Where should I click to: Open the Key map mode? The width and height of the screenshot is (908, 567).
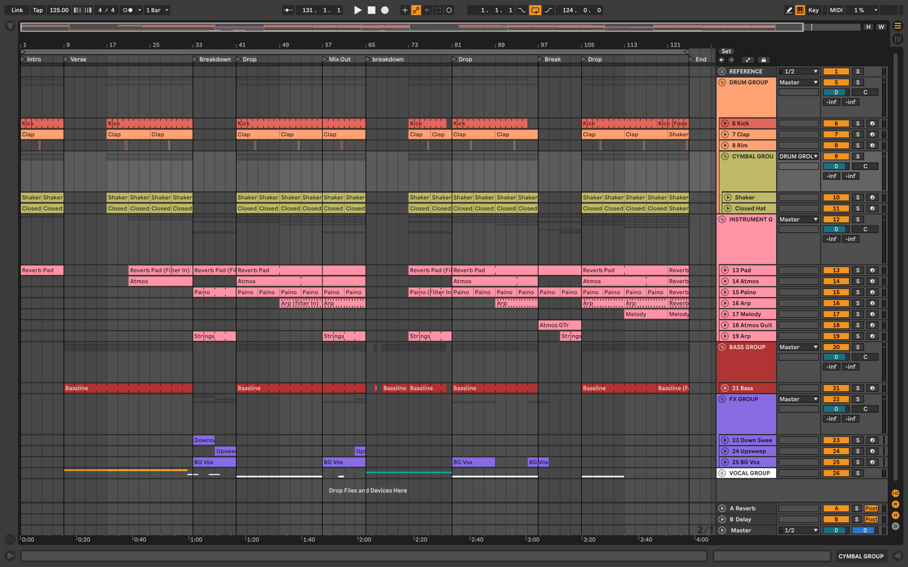[813, 10]
